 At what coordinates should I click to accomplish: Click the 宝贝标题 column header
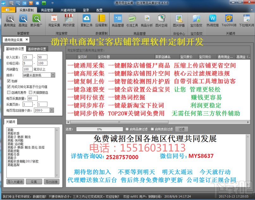click(x=125, y=57)
